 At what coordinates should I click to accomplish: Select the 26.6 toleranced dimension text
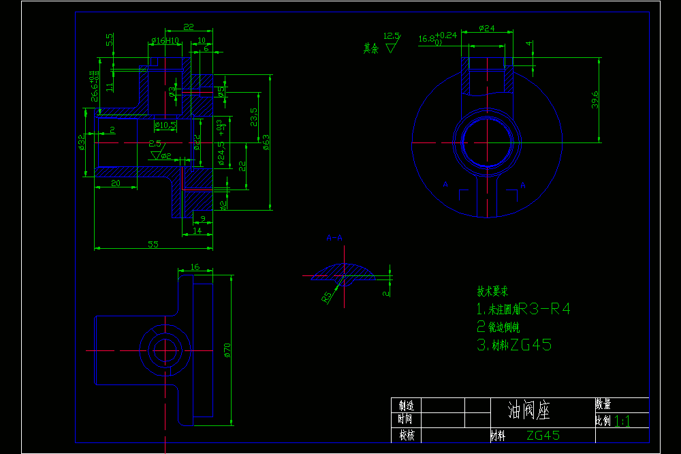point(94,87)
